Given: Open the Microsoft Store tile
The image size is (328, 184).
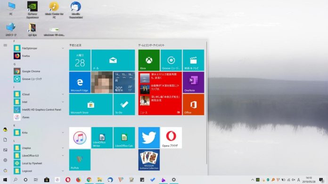Looking at the screenshot, I should coord(91,104).
